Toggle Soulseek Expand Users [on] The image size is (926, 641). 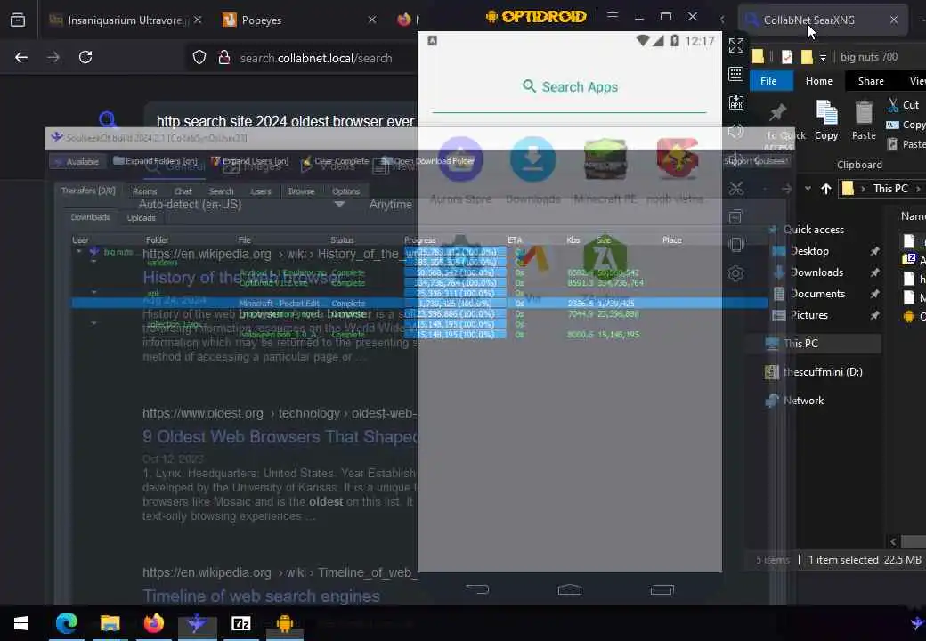pos(250,161)
